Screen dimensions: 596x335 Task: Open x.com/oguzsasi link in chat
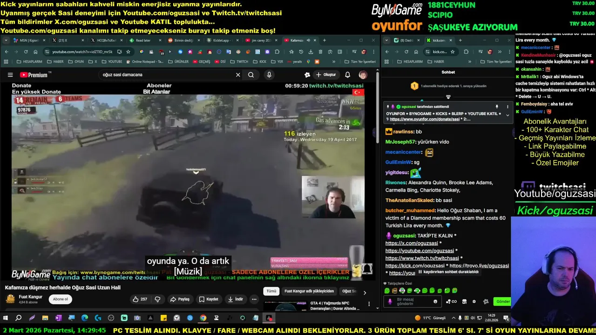(x=412, y=243)
